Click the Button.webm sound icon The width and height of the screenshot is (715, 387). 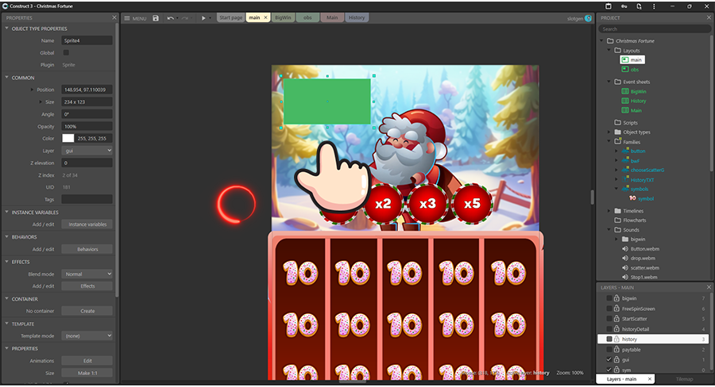[x=625, y=248]
